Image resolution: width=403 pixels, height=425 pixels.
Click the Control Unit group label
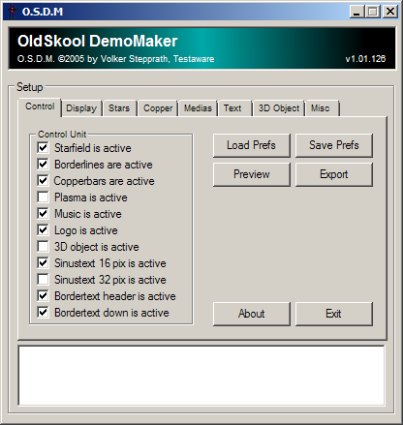click(x=62, y=135)
